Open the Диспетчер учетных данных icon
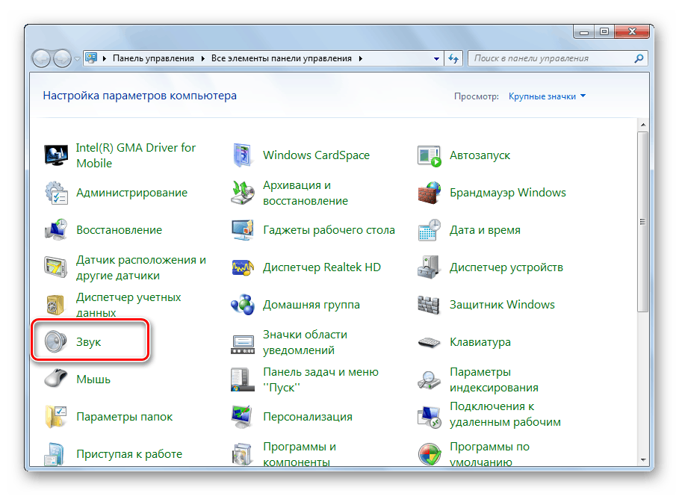This screenshot has width=679, height=496. click(56, 305)
